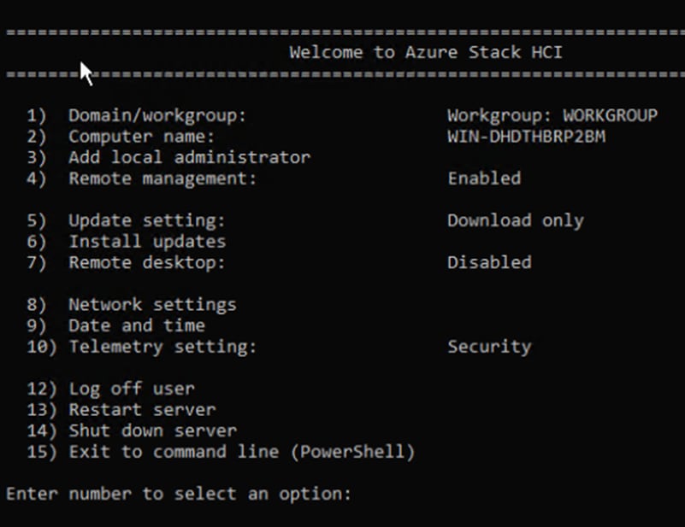Select the 'Restart server' line
685x527 pixels.
point(121,410)
